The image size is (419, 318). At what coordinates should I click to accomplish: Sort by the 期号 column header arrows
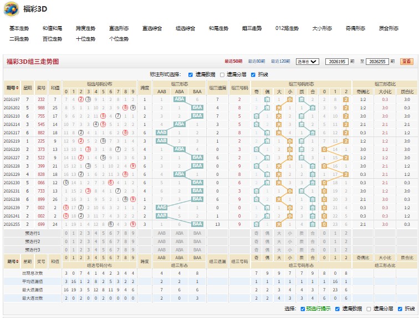(x=18, y=88)
